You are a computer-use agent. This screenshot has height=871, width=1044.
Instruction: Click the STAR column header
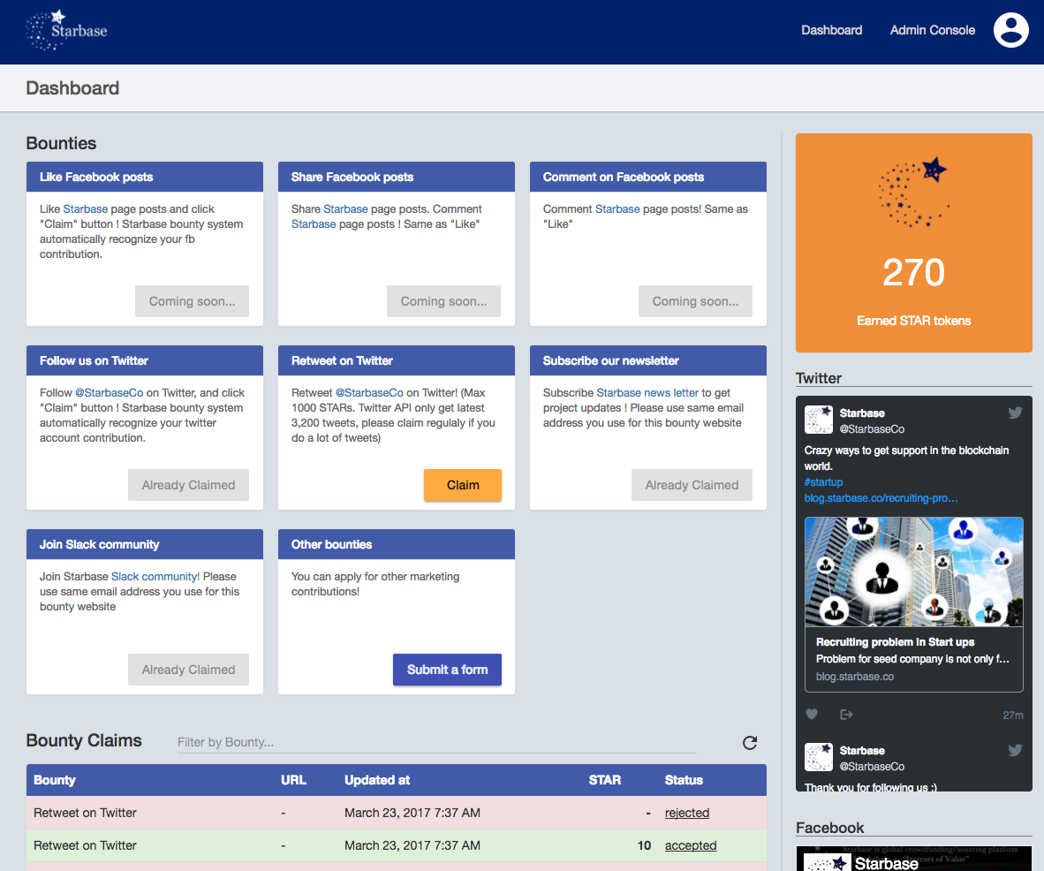(x=604, y=780)
